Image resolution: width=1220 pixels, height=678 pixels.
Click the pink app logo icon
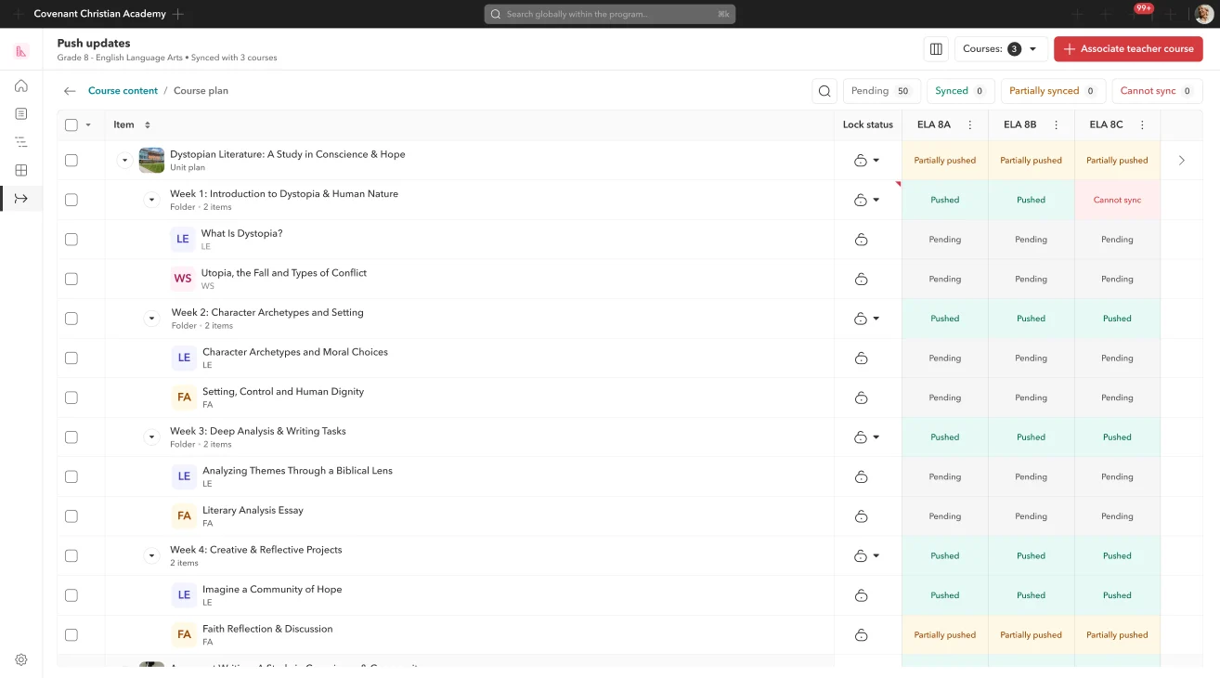(x=21, y=51)
